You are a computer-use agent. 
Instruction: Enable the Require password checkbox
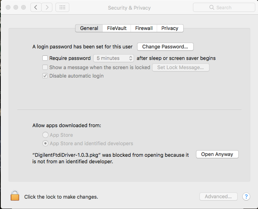tap(45, 58)
